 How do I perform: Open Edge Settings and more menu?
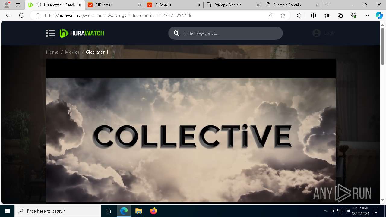point(367,15)
